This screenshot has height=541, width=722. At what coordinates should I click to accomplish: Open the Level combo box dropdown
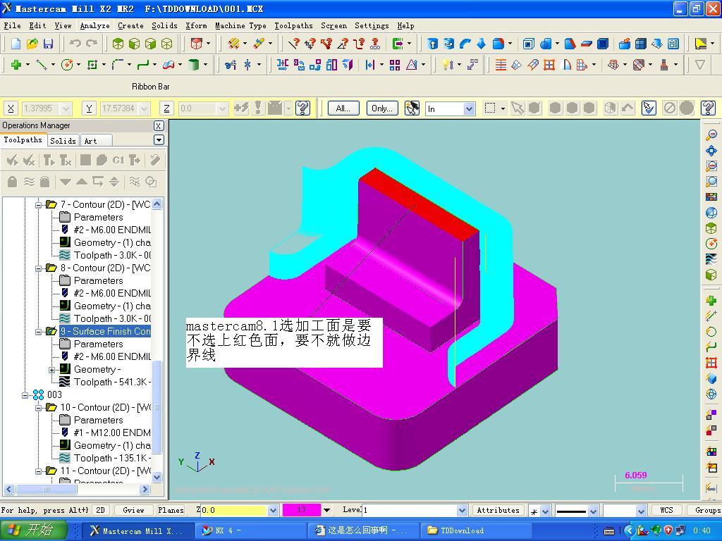[463, 510]
